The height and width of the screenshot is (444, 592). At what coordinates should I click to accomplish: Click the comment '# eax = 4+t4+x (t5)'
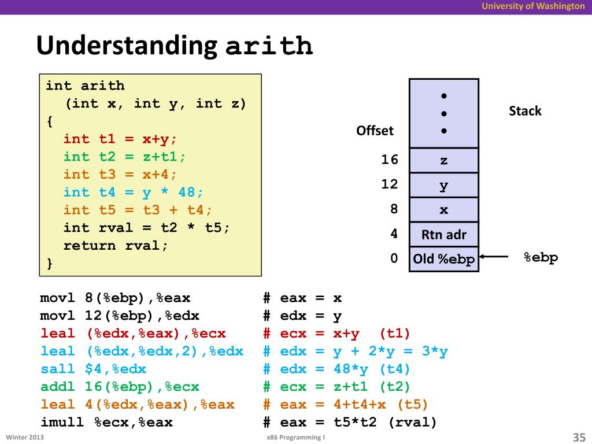(x=346, y=405)
